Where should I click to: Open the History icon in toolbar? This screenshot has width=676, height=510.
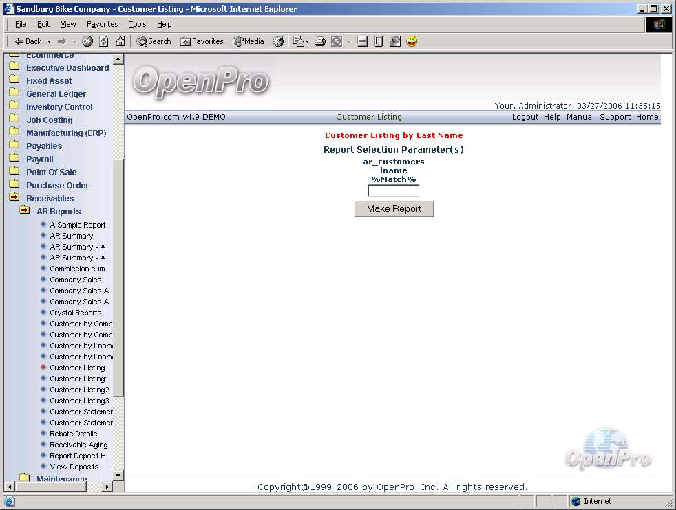(x=278, y=41)
